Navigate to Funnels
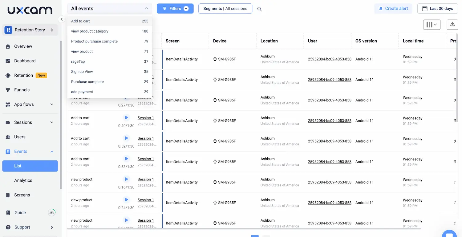 tap(22, 90)
